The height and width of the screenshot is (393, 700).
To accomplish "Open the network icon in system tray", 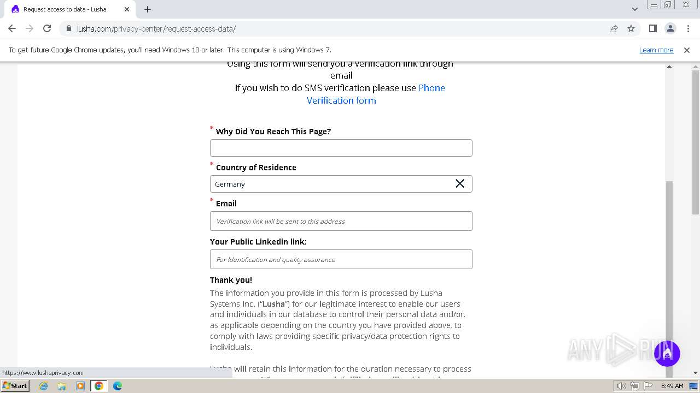I will point(635,386).
